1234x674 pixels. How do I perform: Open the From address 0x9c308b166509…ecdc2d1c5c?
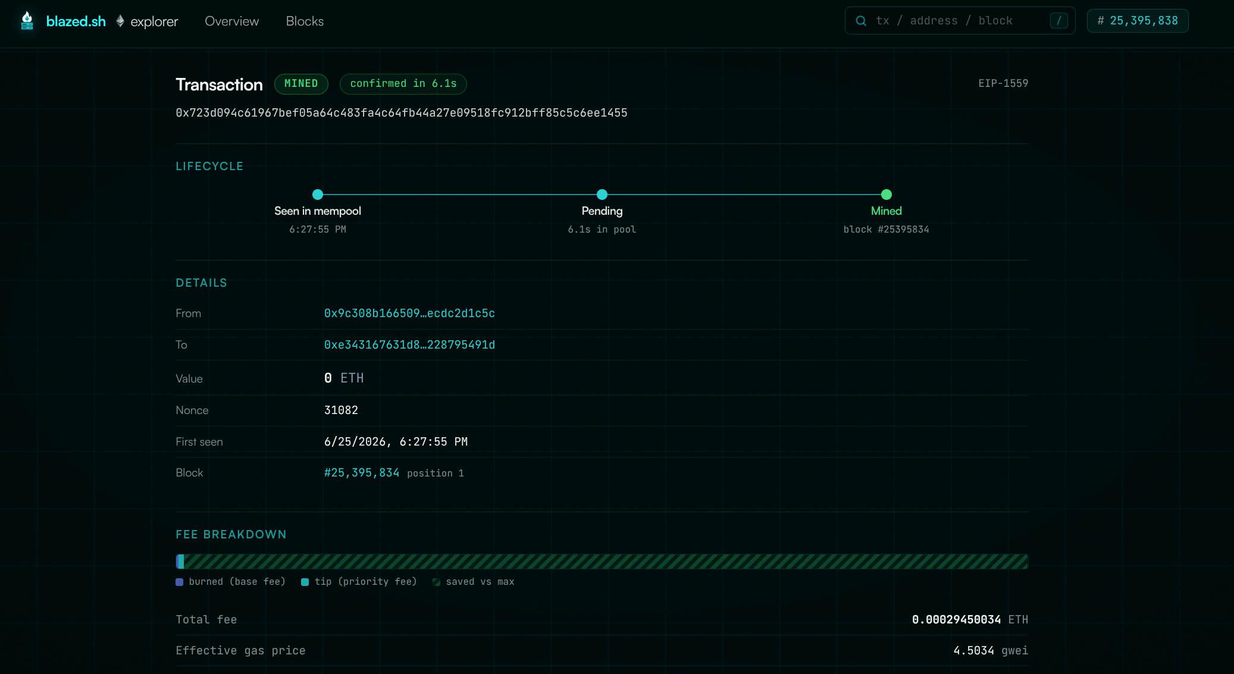[409, 314]
